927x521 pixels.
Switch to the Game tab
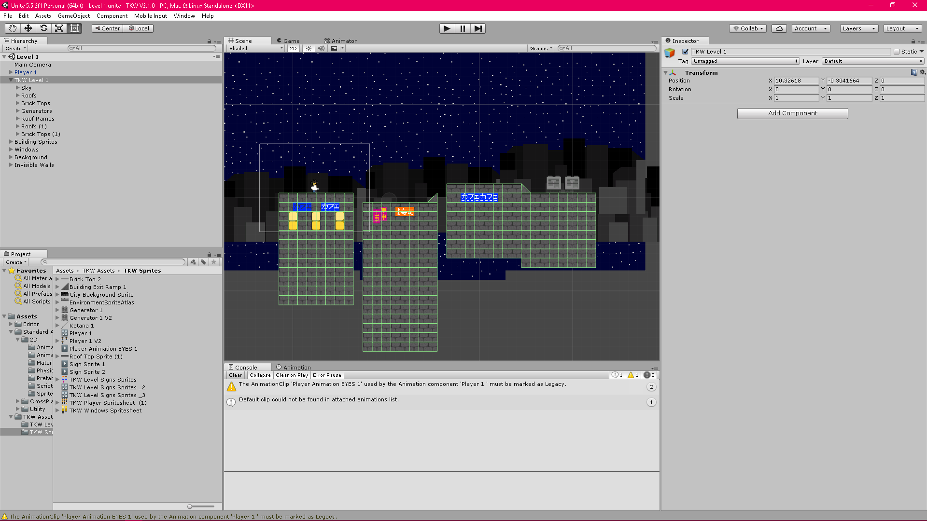(x=288, y=41)
